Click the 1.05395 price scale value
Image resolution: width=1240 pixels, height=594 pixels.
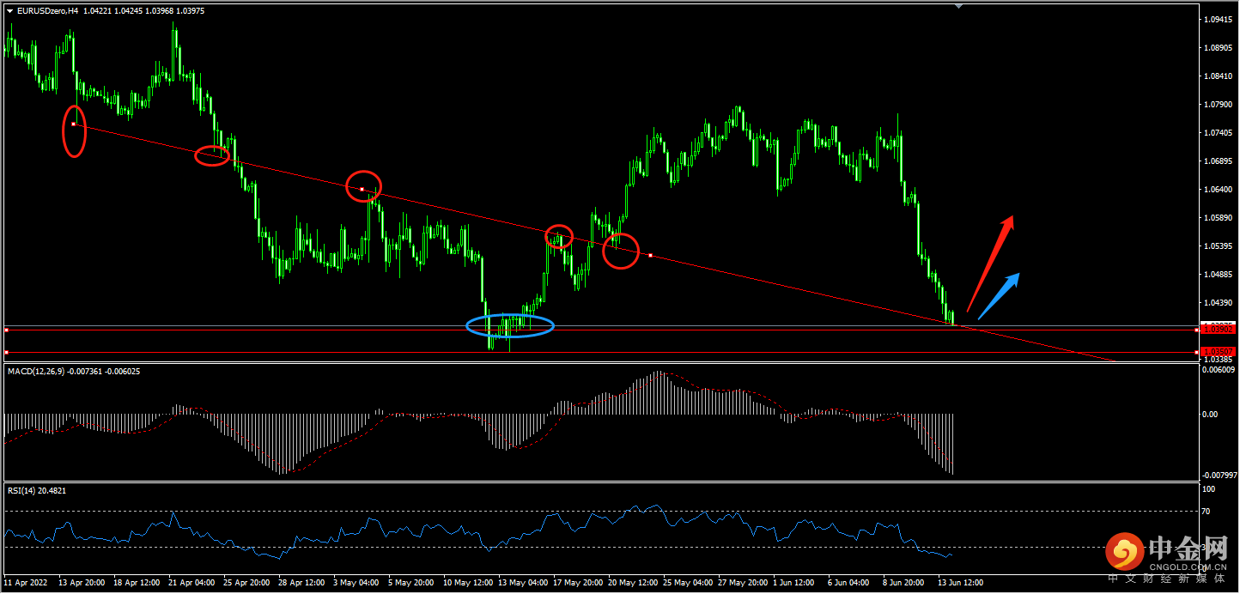[x=1219, y=245]
